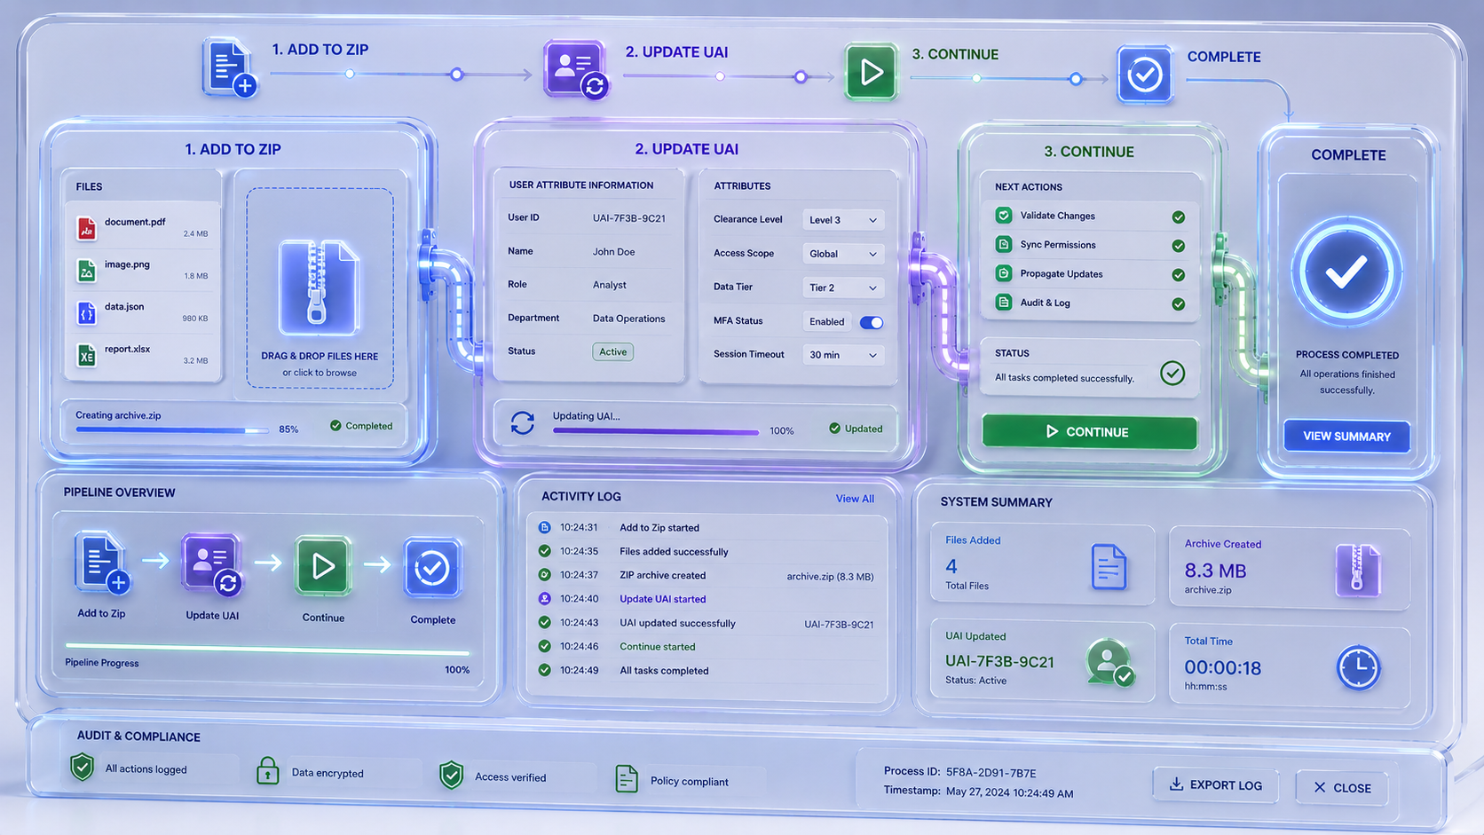Click the 'Completed' status under archive progress
1484x835 pixels.
coord(361,426)
